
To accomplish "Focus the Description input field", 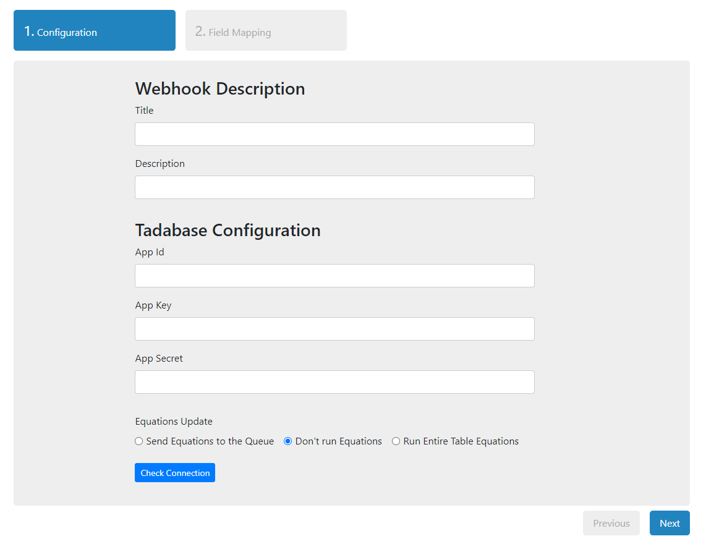I will point(334,187).
